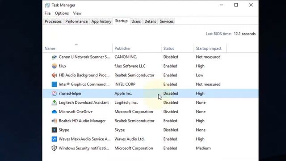Viewport: 286px width, 161px height.
Task: Select the Intel Graphics Command entry name
Action: coord(84,85)
